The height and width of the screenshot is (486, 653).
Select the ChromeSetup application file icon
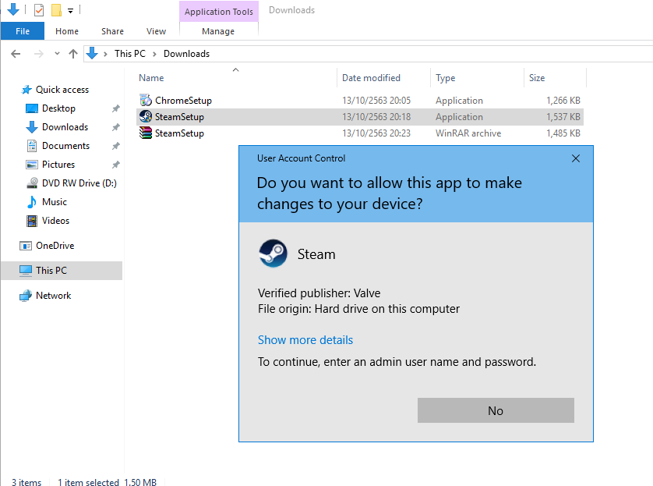pyautogui.click(x=146, y=101)
